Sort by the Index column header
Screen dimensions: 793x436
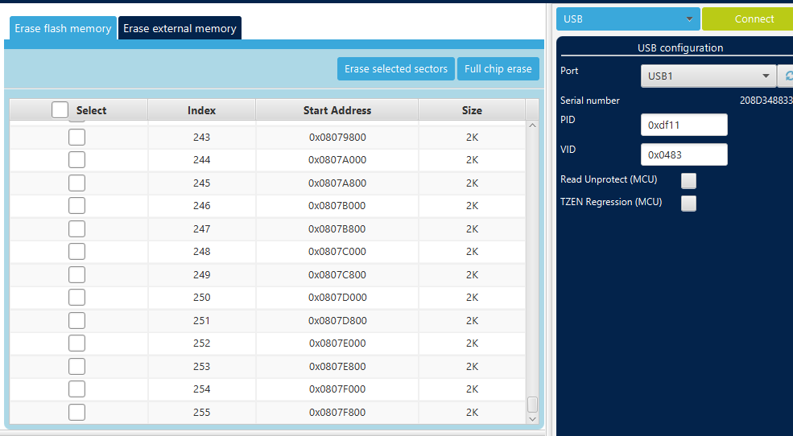coord(201,110)
